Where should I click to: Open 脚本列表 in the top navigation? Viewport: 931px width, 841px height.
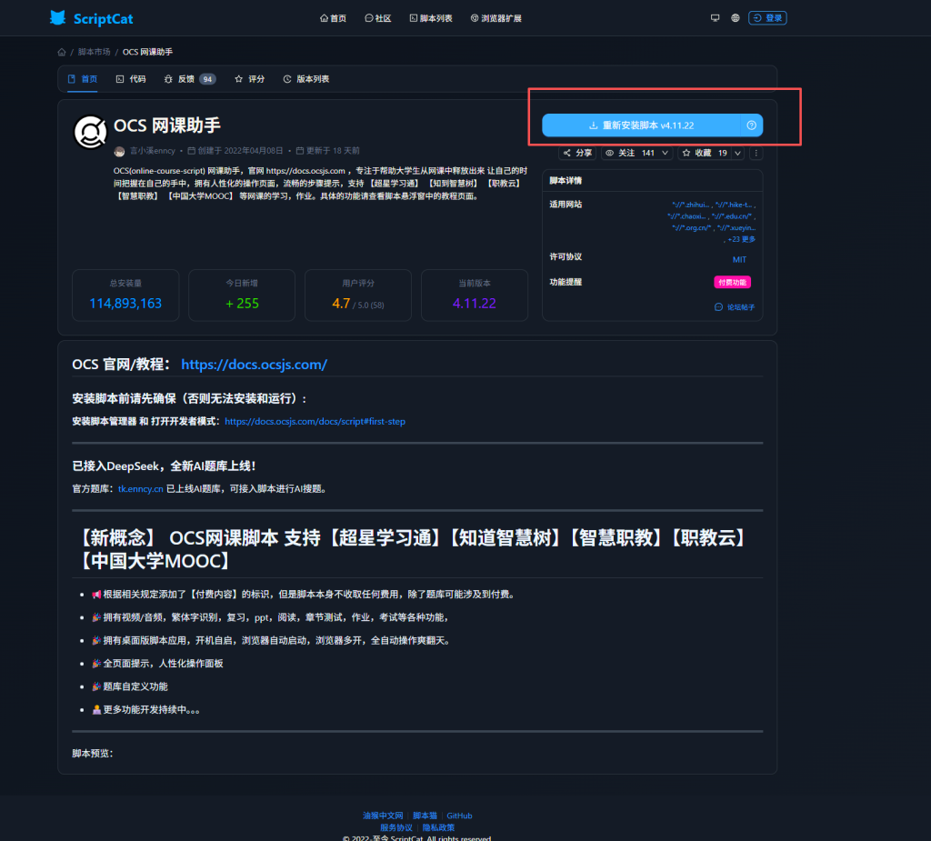click(430, 18)
